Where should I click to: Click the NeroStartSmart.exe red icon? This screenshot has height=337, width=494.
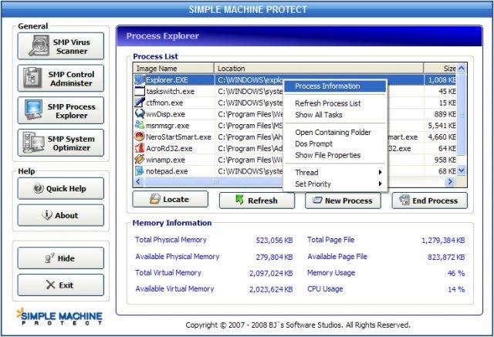140,136
